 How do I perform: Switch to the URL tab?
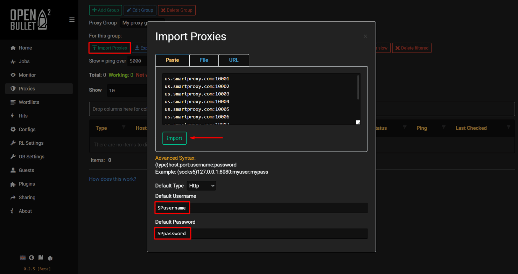coord(233,60)
